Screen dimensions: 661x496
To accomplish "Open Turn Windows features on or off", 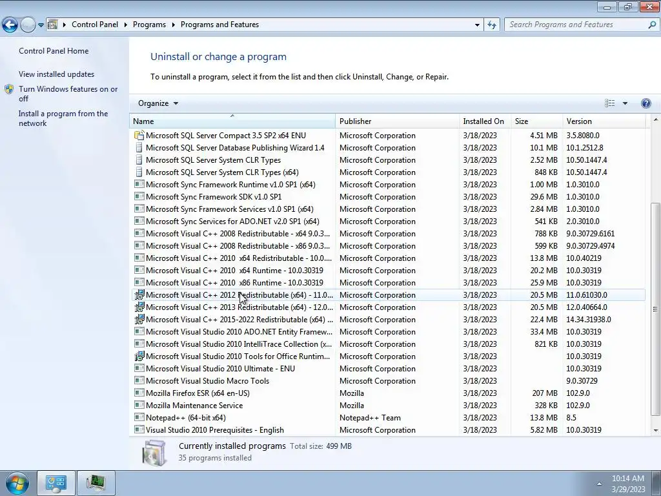I will (68, 94).
